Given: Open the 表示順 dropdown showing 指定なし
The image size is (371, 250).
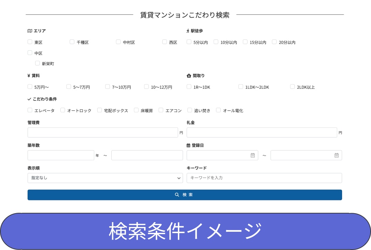Looking at the screenshot, I should (105, 178).
